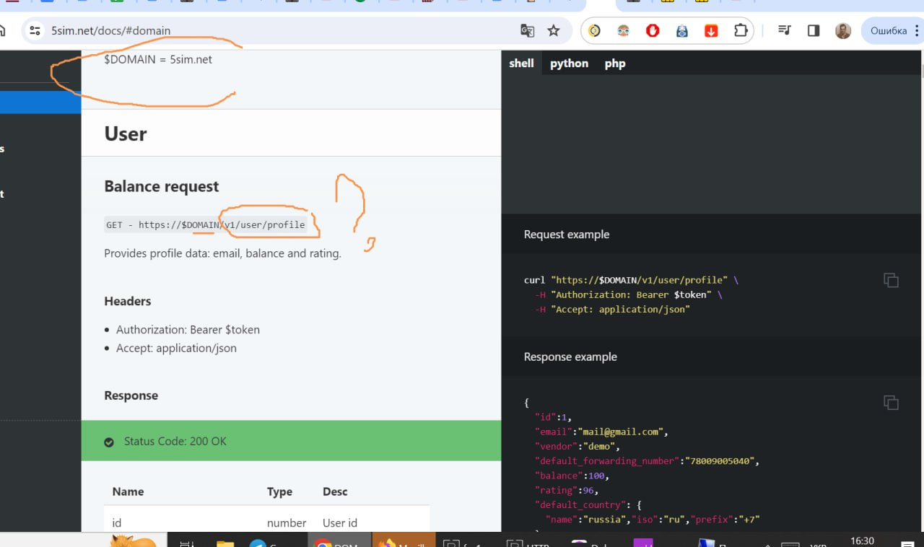The image size is (924, 547).
Task: Switch to the python code tab
Action: [x=569, y=64]
